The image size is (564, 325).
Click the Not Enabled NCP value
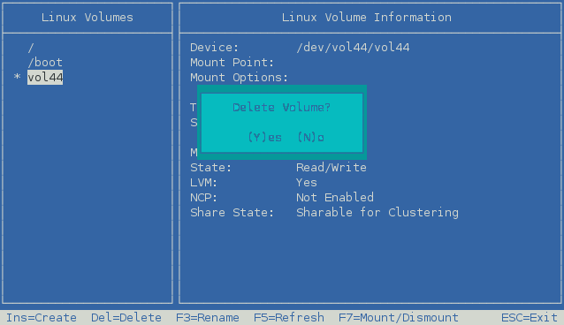pos(335,197)
